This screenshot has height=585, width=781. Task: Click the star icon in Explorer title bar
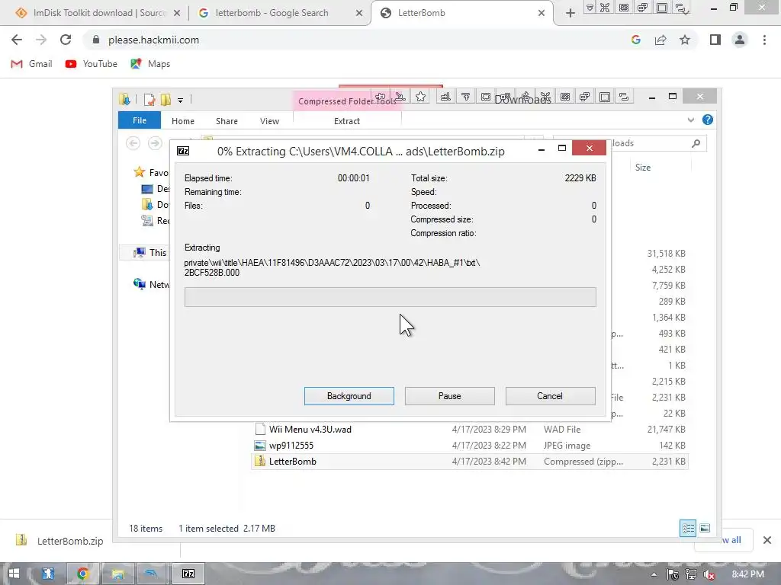pyautogui.click(x=420, y=97)
